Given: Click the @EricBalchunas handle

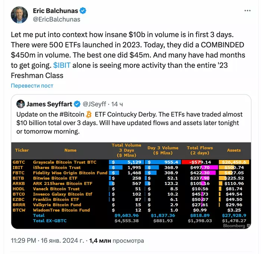Looking at the screenshot, I should click(x=57, y=19).
